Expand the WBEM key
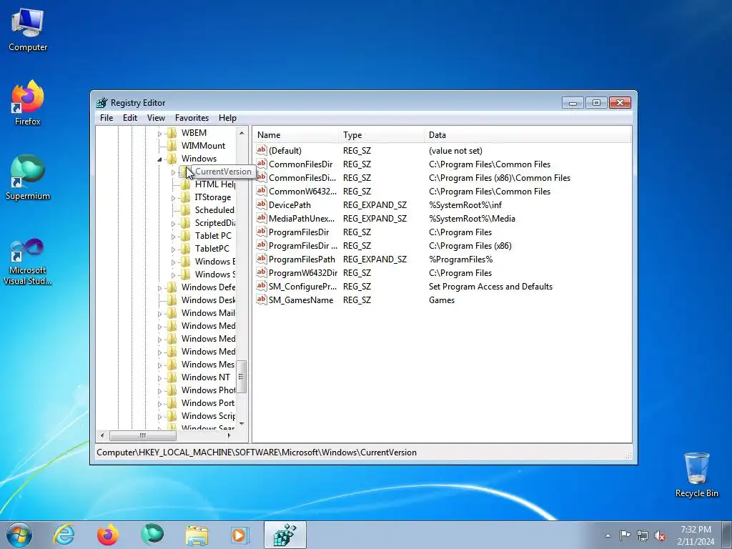The width and height of the screenshot is (732, 549). point(159,134)
